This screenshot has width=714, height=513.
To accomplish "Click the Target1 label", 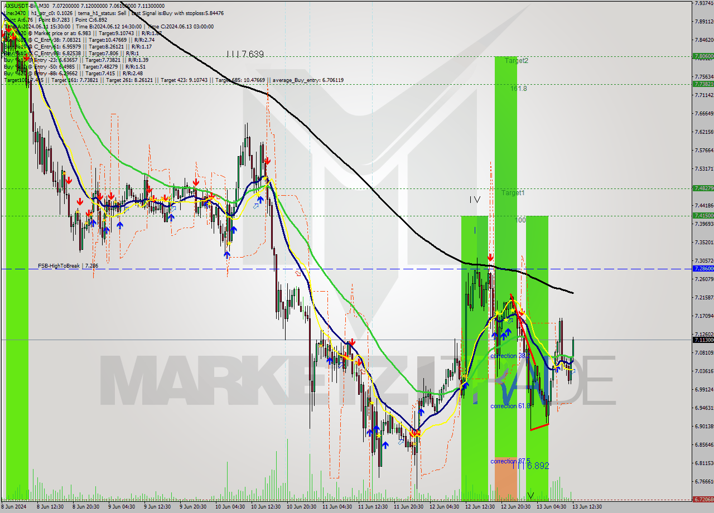I will (513, 192).
